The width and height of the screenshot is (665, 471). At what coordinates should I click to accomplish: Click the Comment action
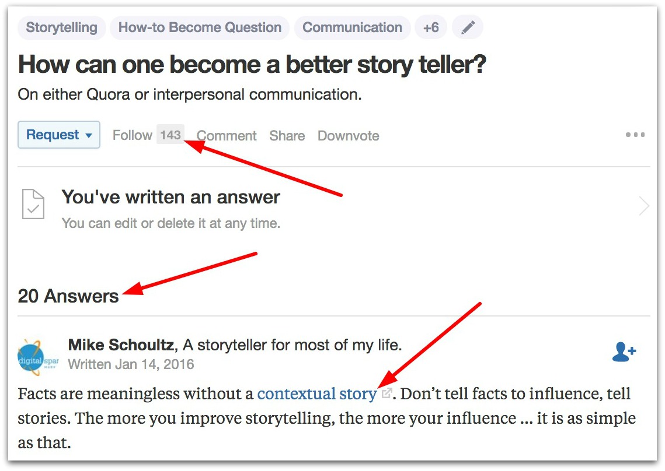227,136
